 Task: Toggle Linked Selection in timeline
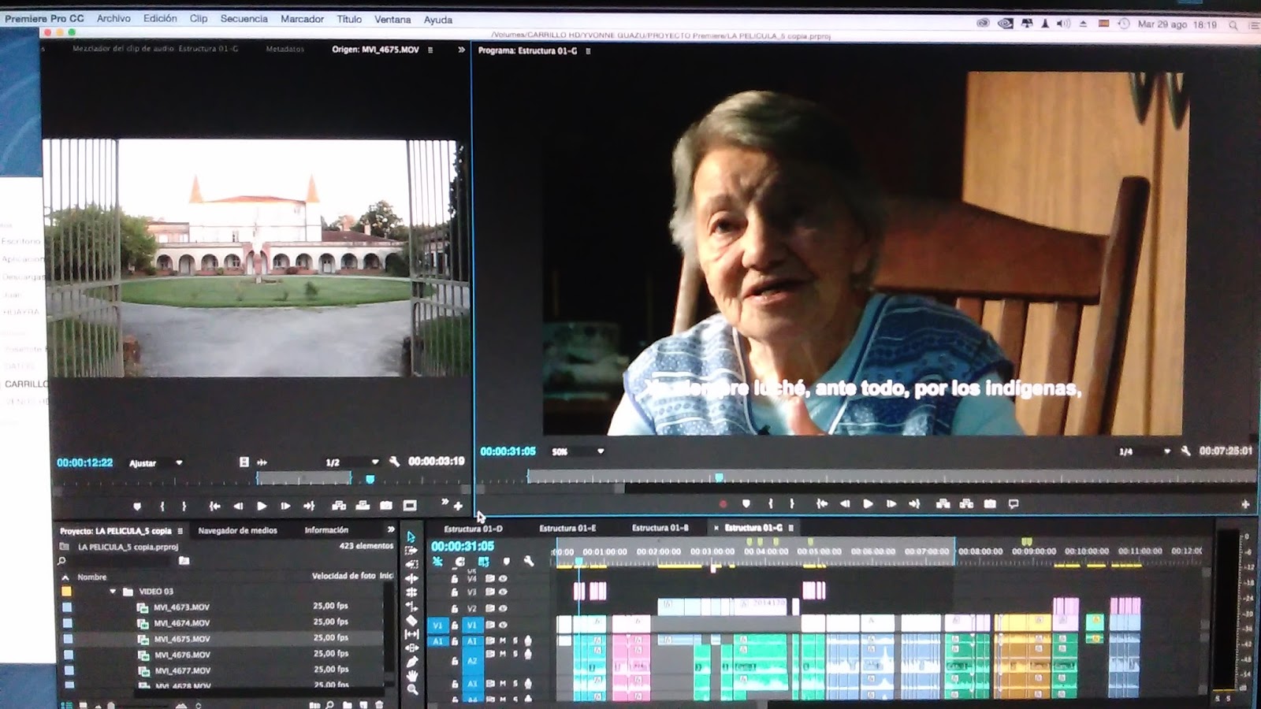click(x=483, y=562)
